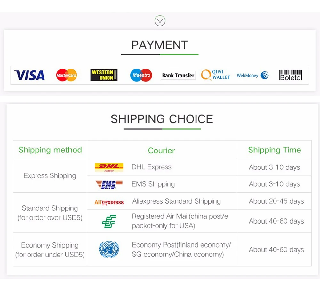This screenshot has height=285, width=320.
Task: Click the SHIPPING CHOICE heading
Action: click(162, 119)
